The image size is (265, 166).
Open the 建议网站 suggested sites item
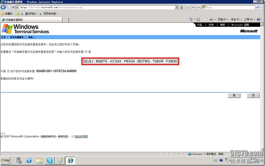tap(29, 14)
